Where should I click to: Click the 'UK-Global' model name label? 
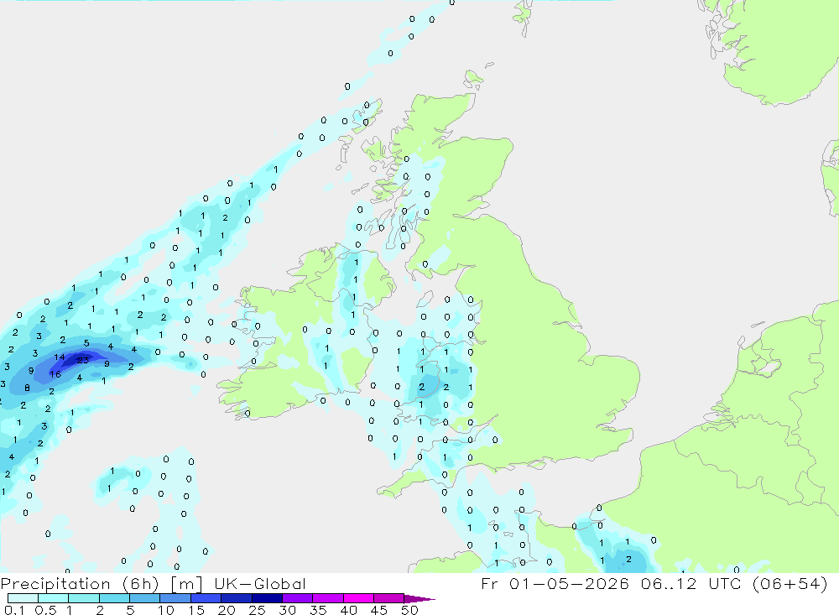260,584
